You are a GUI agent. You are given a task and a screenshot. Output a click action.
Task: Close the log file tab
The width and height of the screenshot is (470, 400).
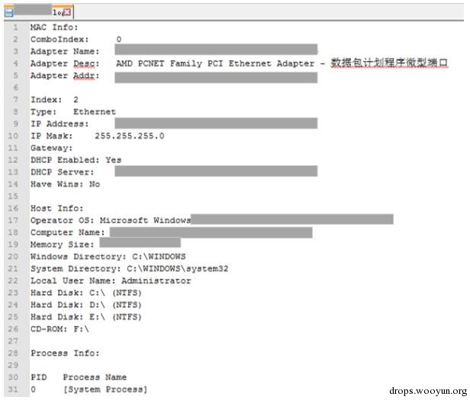click(67, 12)
